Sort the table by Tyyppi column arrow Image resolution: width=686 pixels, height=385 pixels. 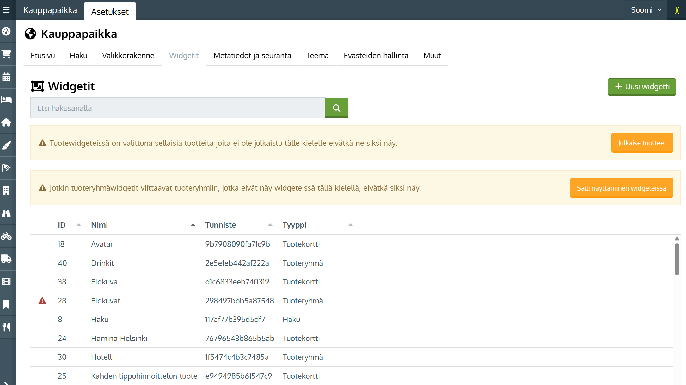point(351,225)
